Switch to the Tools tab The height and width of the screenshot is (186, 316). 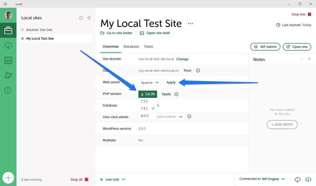148,47
